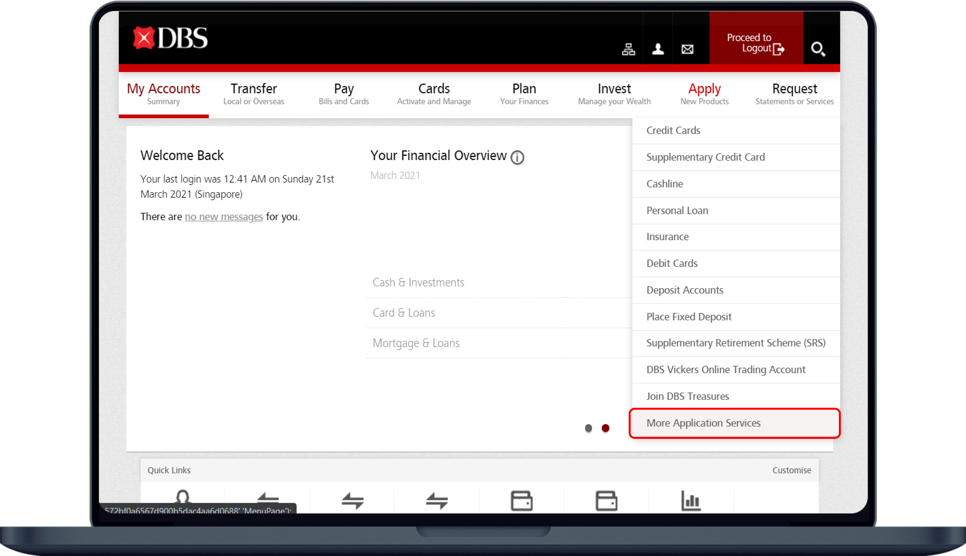966x556 pixels.
Task: Select the red carousel dot
Action: click(x=605, y=428)
